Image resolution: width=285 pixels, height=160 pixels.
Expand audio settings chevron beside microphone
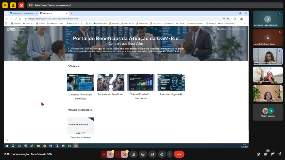pos(104,154)
